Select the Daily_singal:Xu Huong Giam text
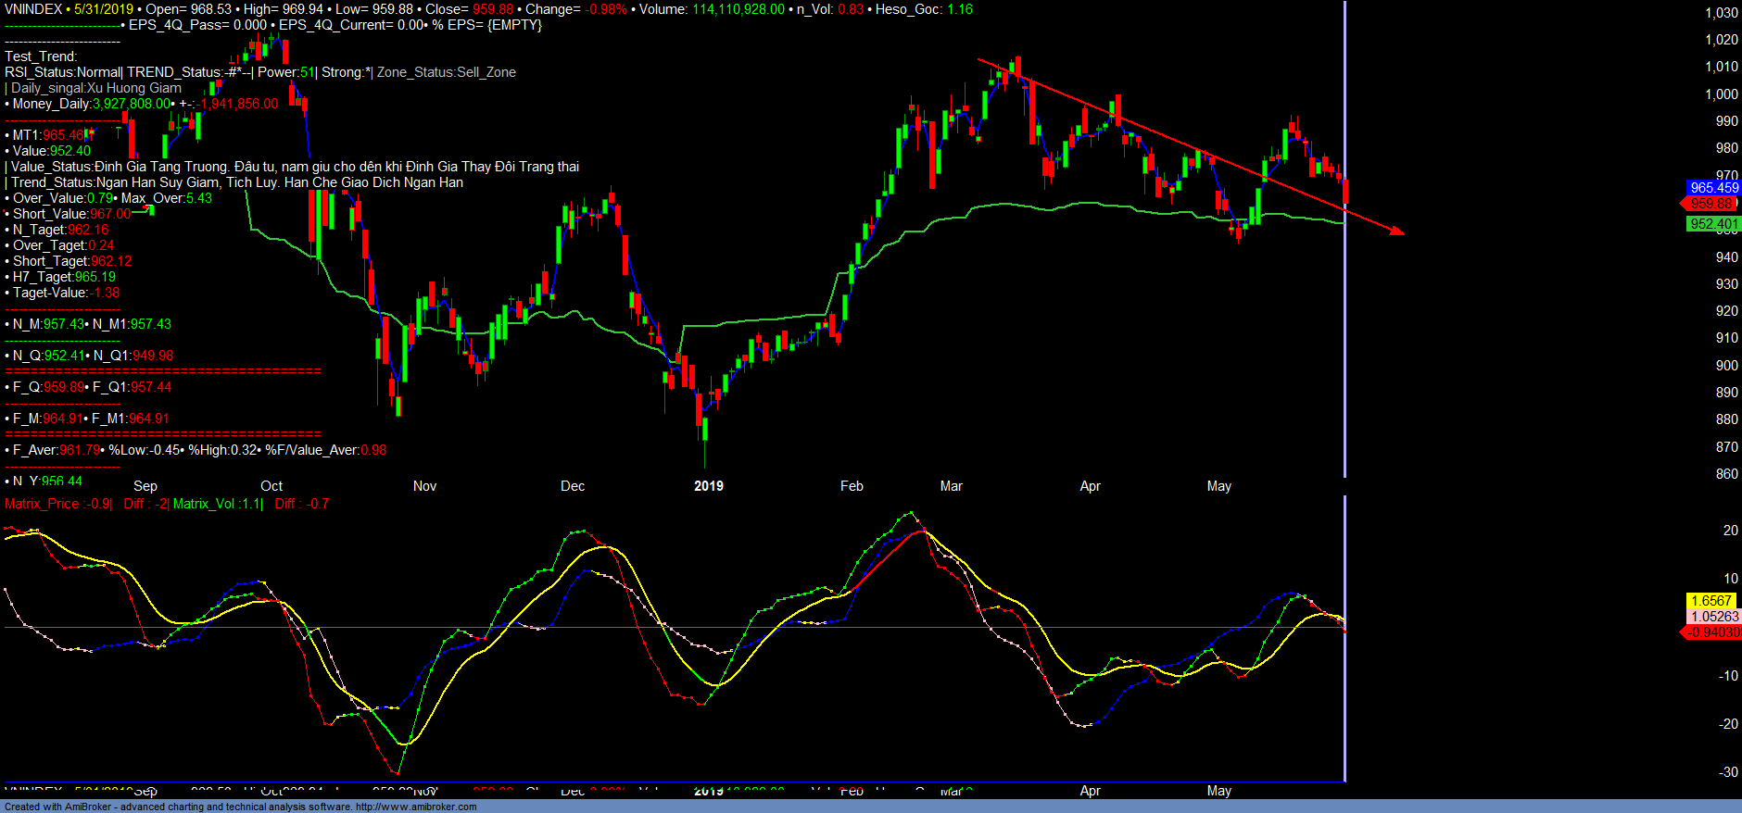Viewport: 1742px width, 813px height. point(95,88)
